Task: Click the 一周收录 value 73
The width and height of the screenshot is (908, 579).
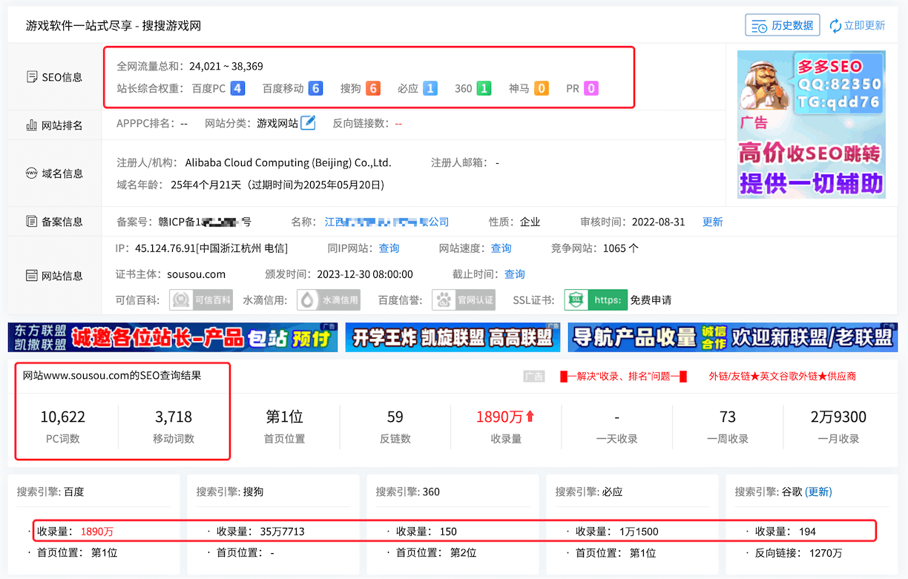Action: click(x=728, y=417)
